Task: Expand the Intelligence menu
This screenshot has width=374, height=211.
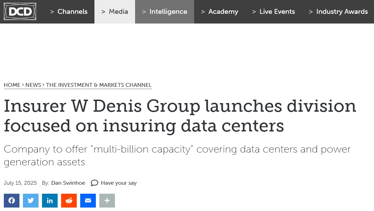Action: tap(165, 12)
